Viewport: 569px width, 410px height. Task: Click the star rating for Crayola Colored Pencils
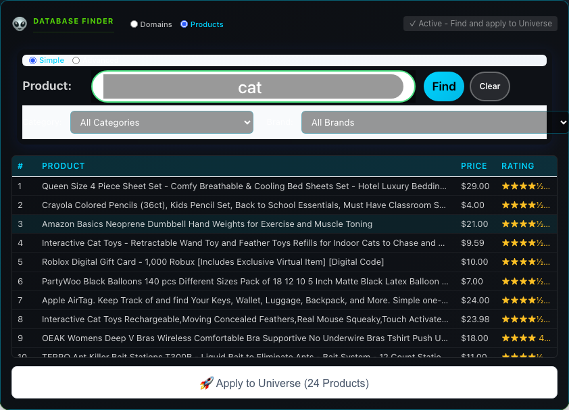[x=526, y=205]
